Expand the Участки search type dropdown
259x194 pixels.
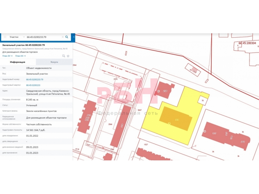pyautogui.click(x=24, y=37)
